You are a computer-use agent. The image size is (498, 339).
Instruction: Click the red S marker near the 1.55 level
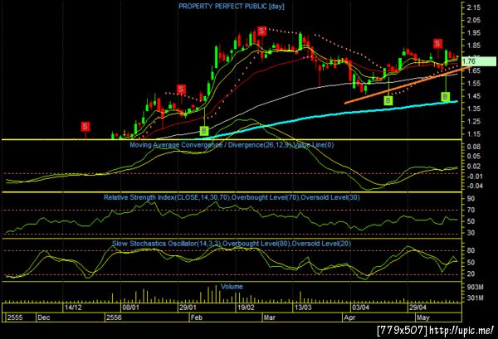tap(181, 90)
